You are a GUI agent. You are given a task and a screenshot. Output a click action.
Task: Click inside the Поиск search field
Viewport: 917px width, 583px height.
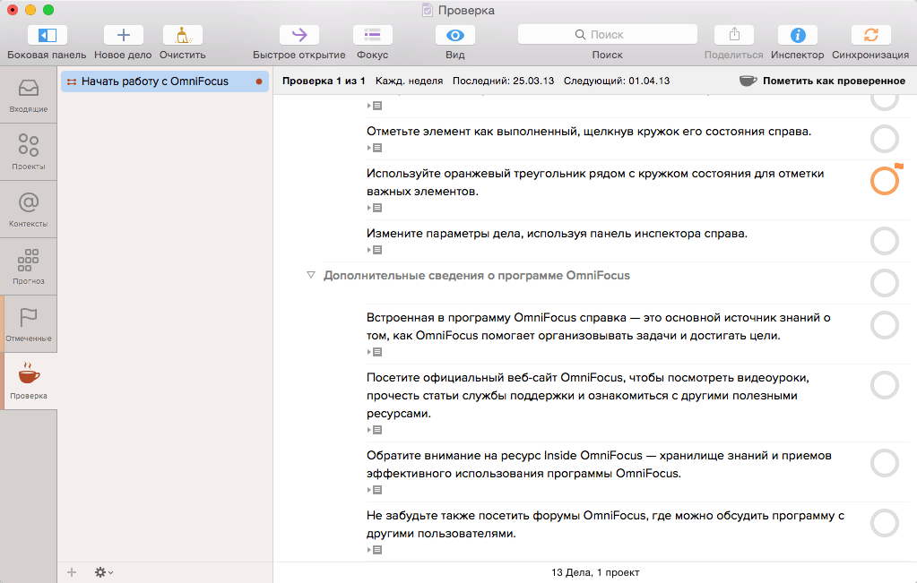pos(607,34)
